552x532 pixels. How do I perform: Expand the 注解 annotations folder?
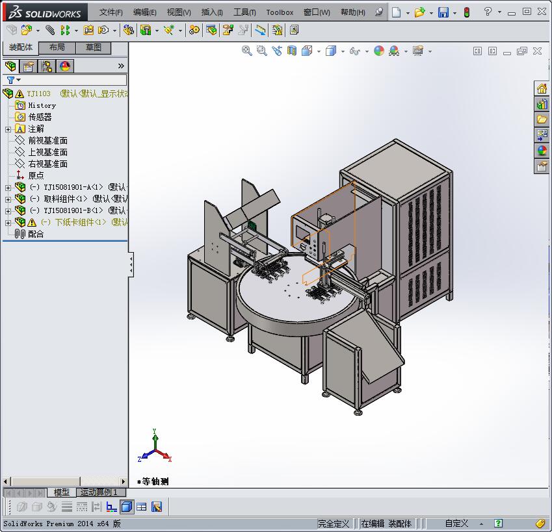[x=8, y=129]
